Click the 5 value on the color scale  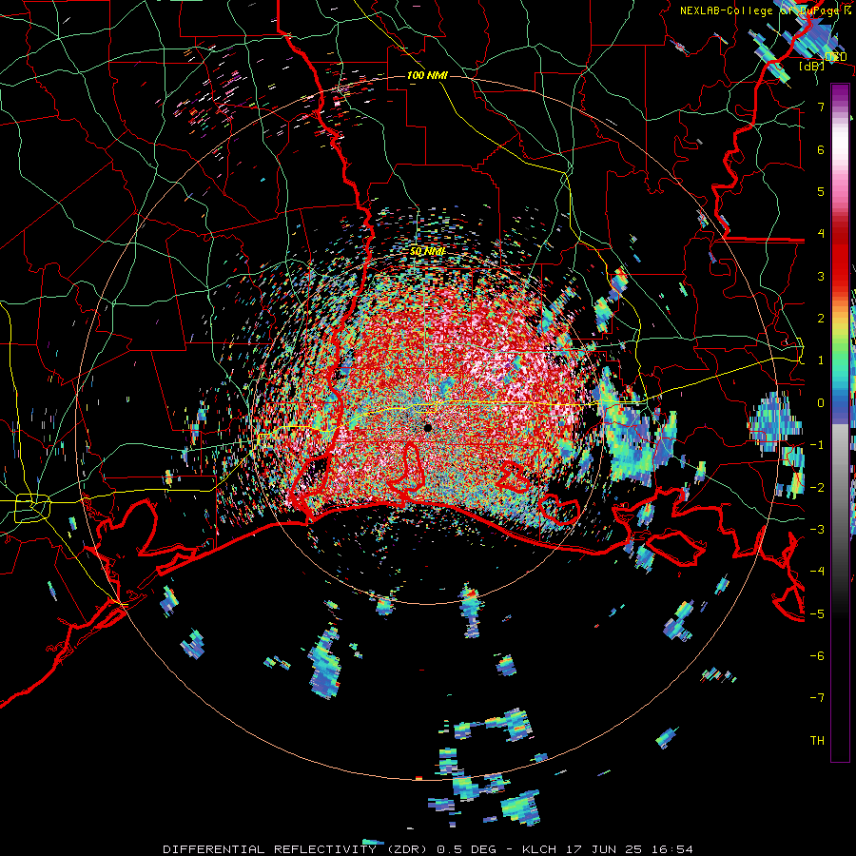point(821,191)
